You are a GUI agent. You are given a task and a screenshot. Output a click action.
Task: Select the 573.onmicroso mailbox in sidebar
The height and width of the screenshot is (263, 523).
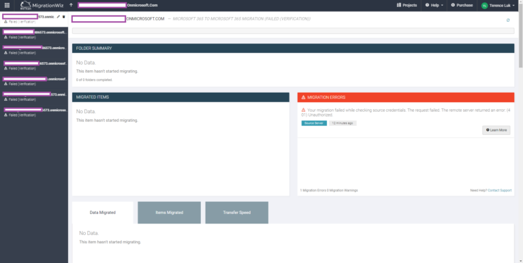(x=34, y=112)
